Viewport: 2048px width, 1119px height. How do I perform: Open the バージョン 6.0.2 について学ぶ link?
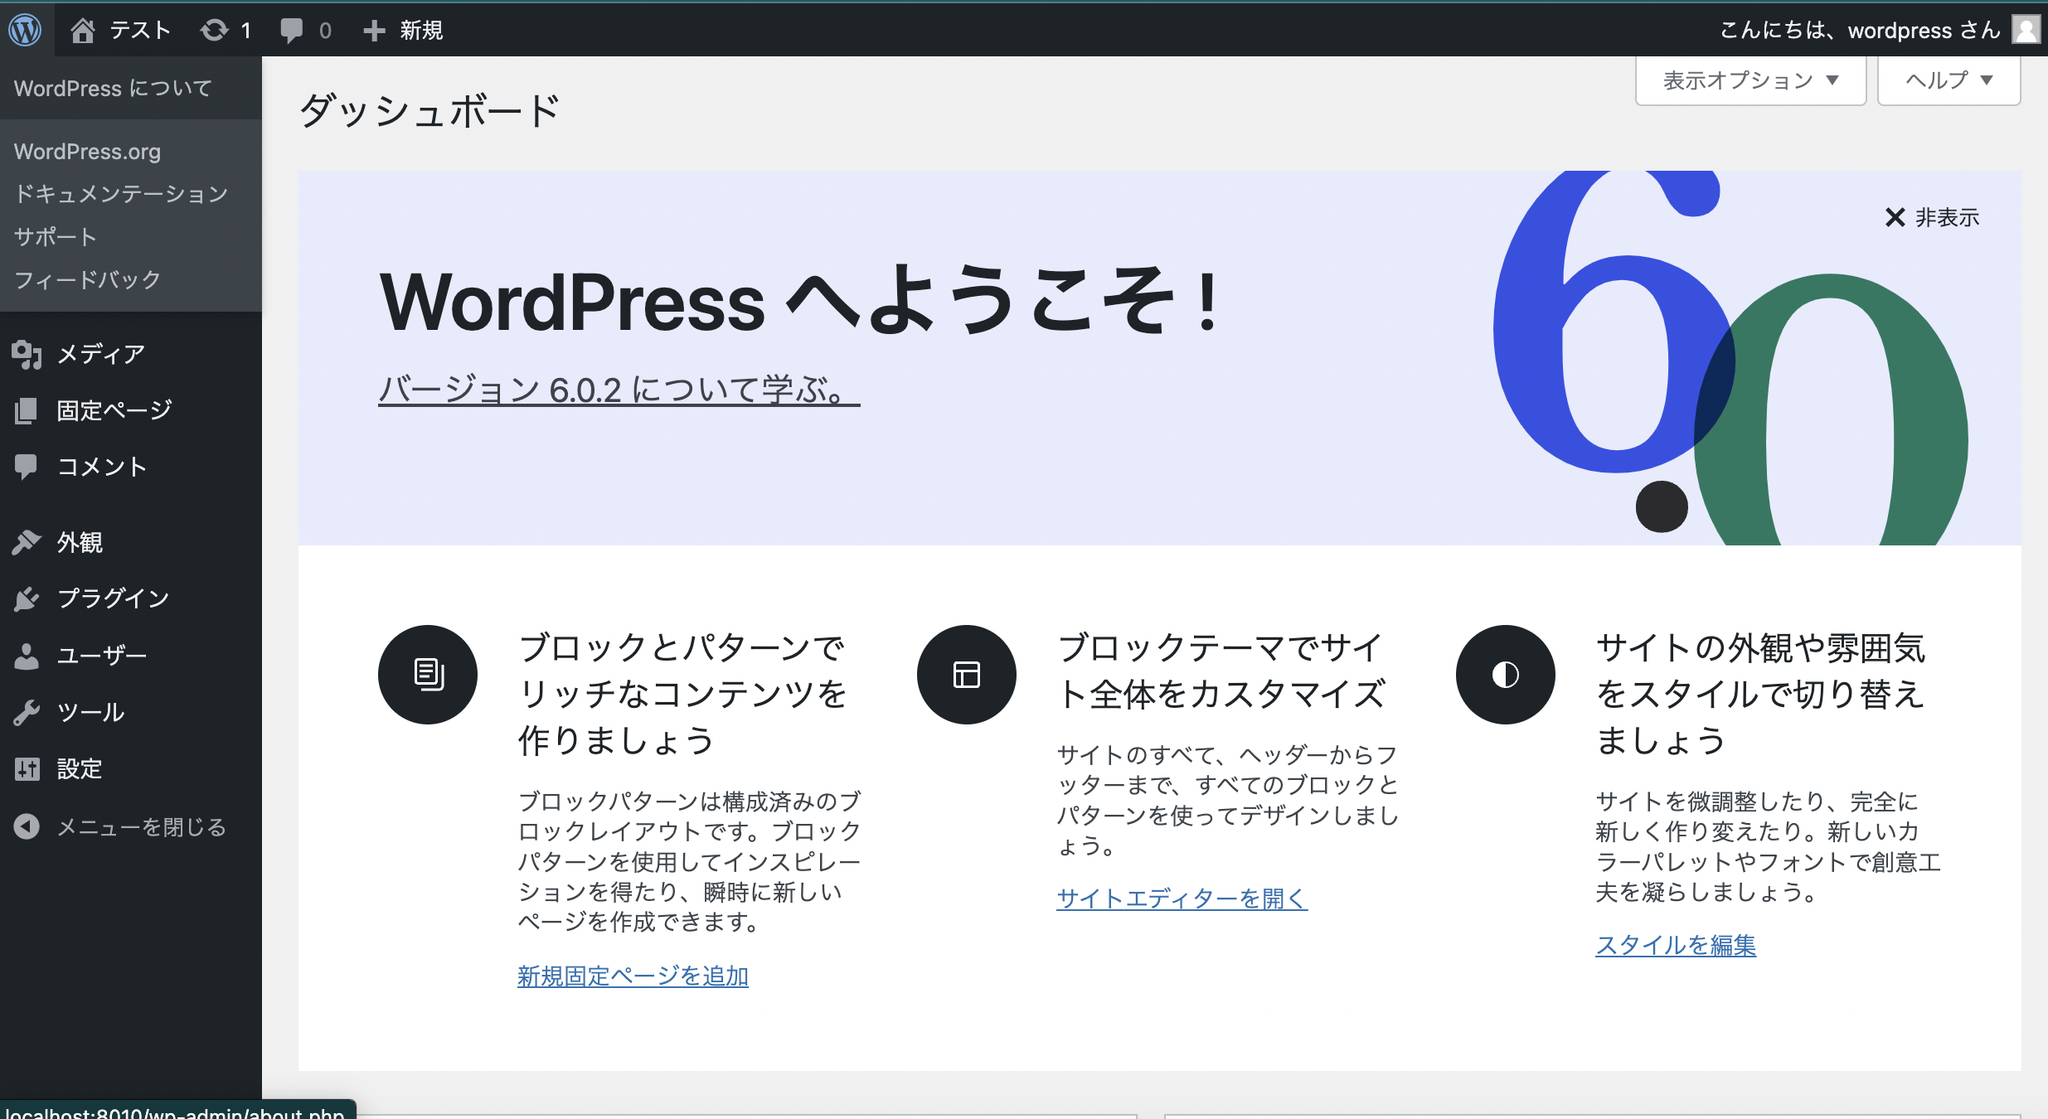point(619,390)
